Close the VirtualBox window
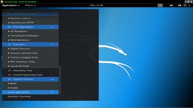The width and height of the screenshot is (193, 108). pyautogui.click(x=191, y=1)
